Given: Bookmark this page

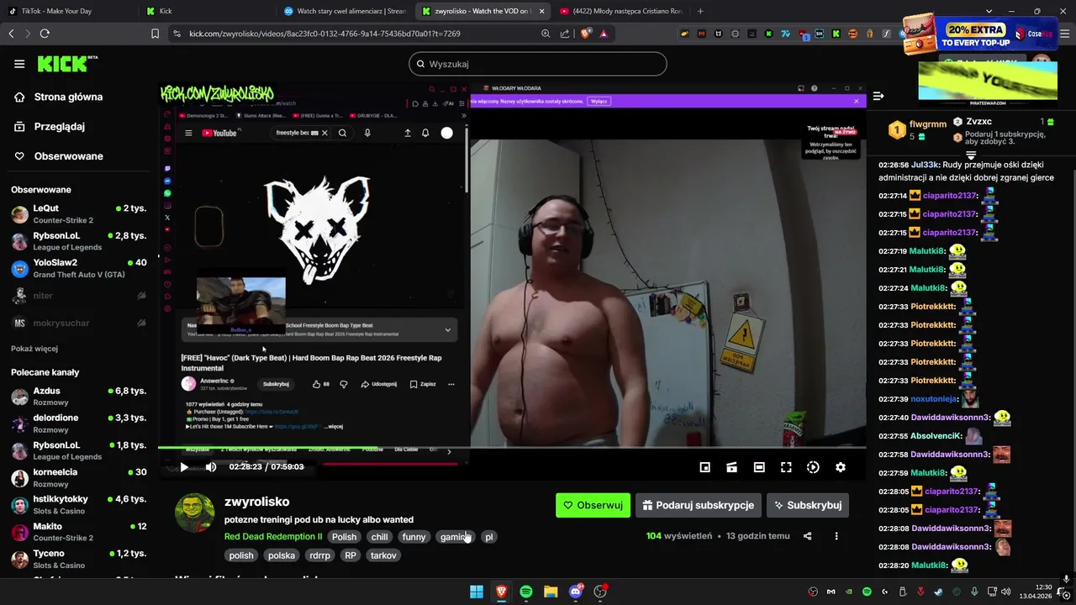Looking at the screenshot, I should coord(155,34).
